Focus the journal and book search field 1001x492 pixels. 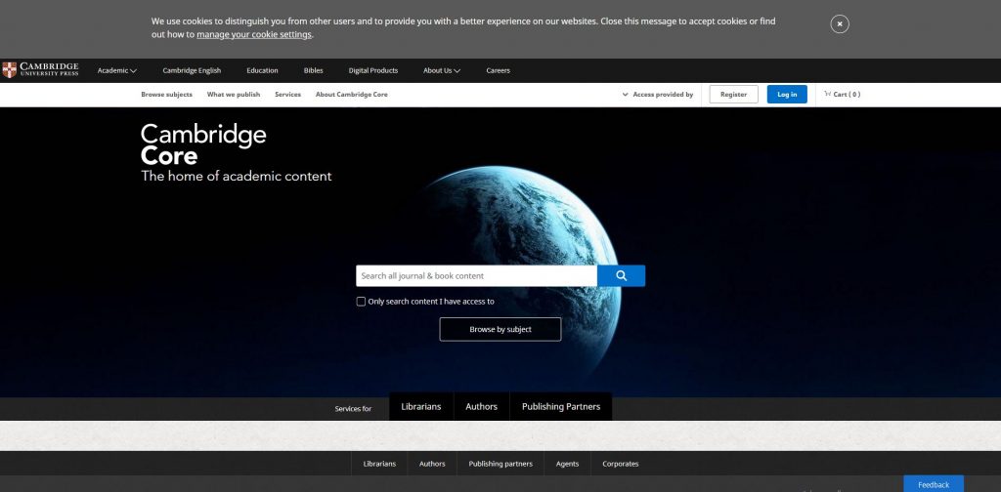click(x=476, y=276)
